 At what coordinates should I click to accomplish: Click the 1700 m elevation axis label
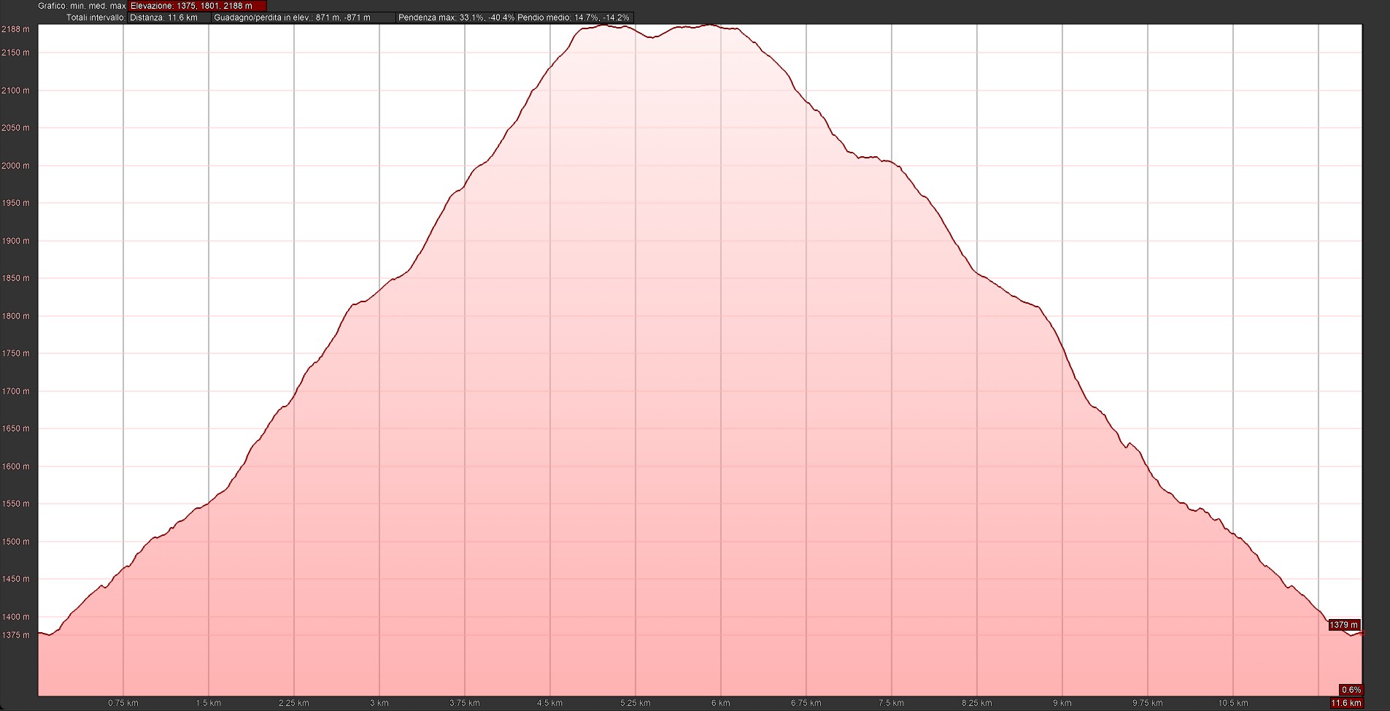click(15, 391)
